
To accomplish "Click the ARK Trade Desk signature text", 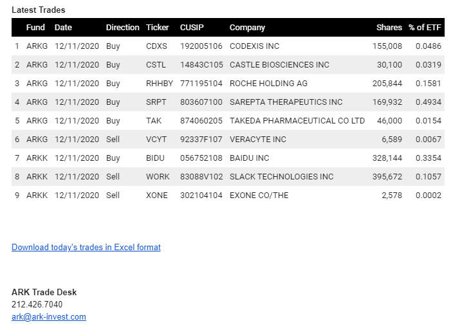I will click(x=44, y=293).
